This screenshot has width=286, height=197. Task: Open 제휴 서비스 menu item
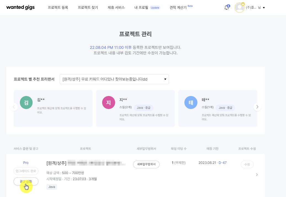click(x=116, y=8)
